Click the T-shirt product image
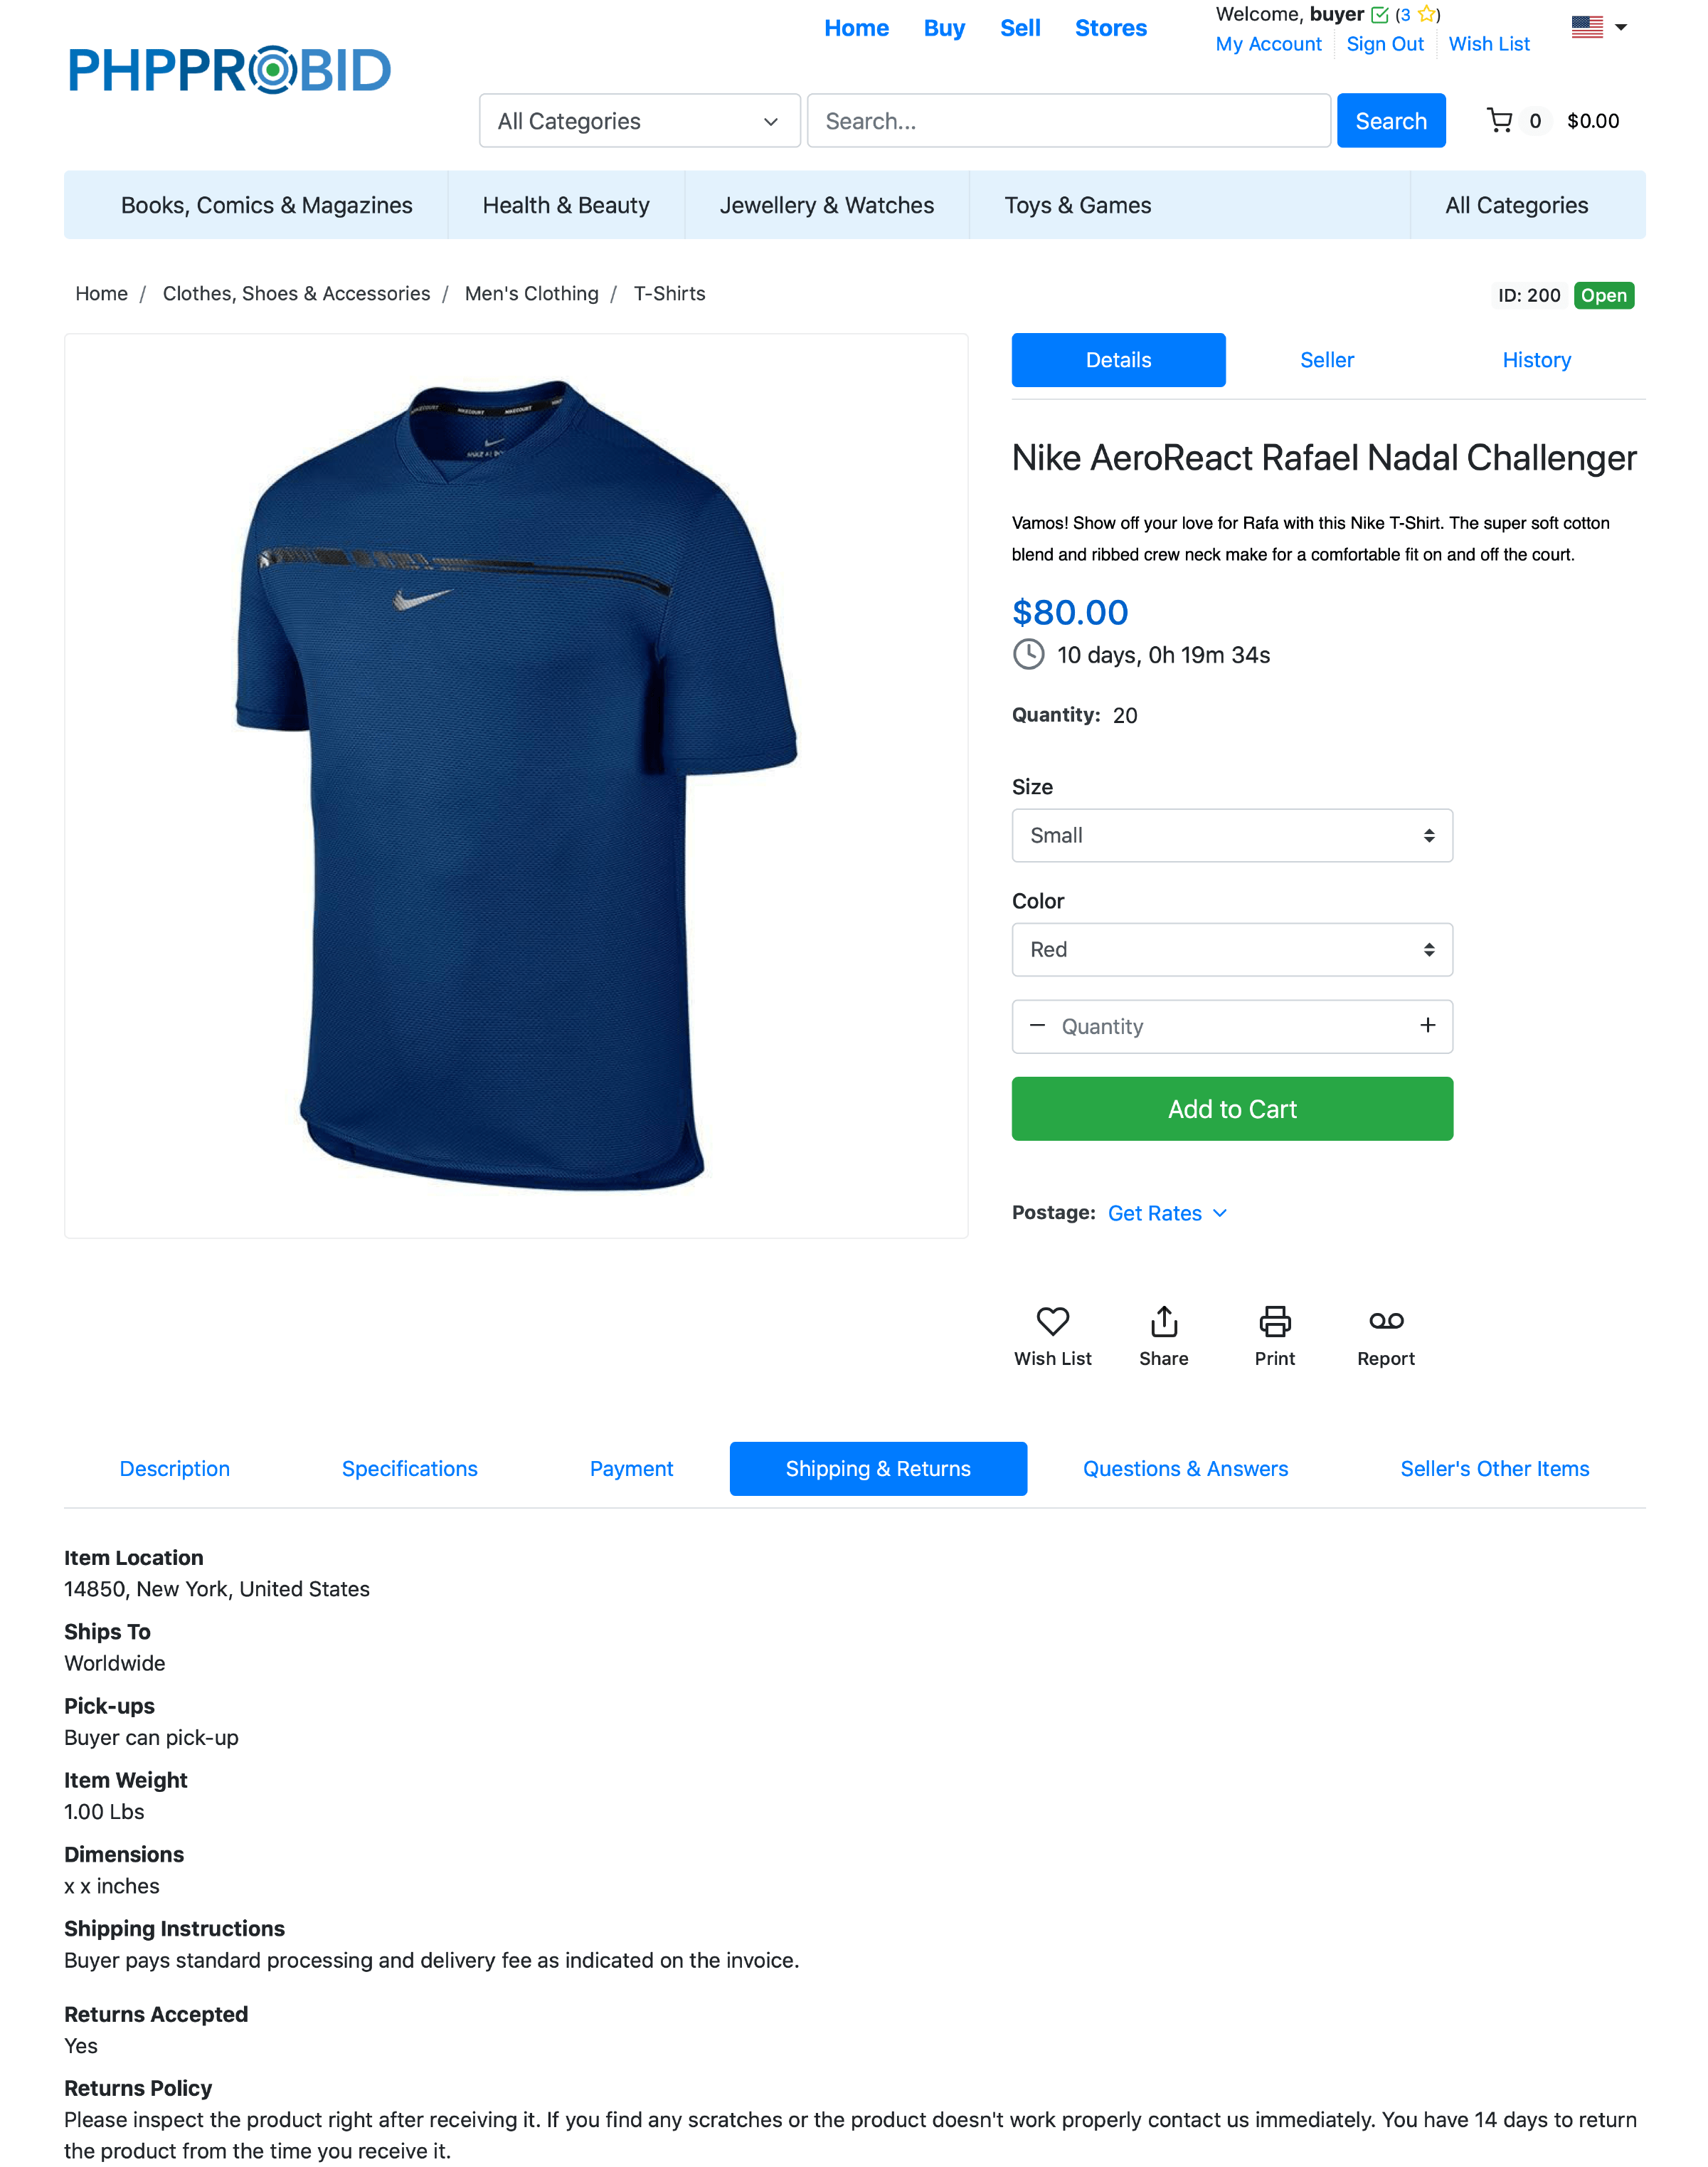This screenshot has height=2167, width=1708. 516,786
